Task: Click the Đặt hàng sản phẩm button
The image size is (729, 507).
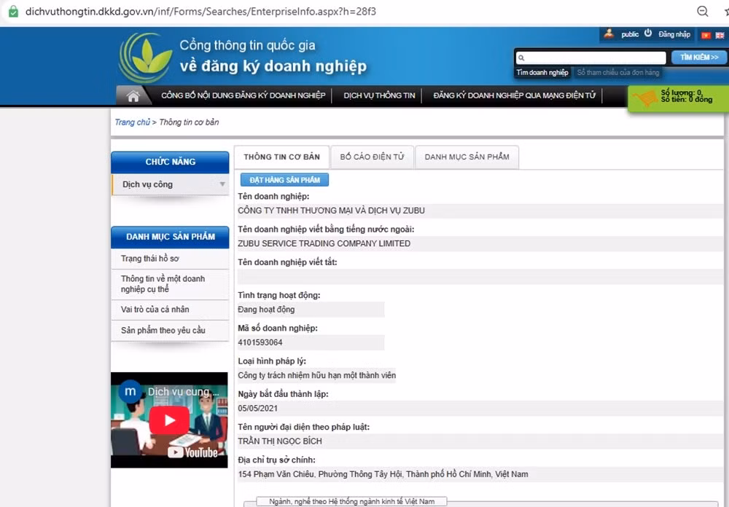Action: (x=284, y=180)
